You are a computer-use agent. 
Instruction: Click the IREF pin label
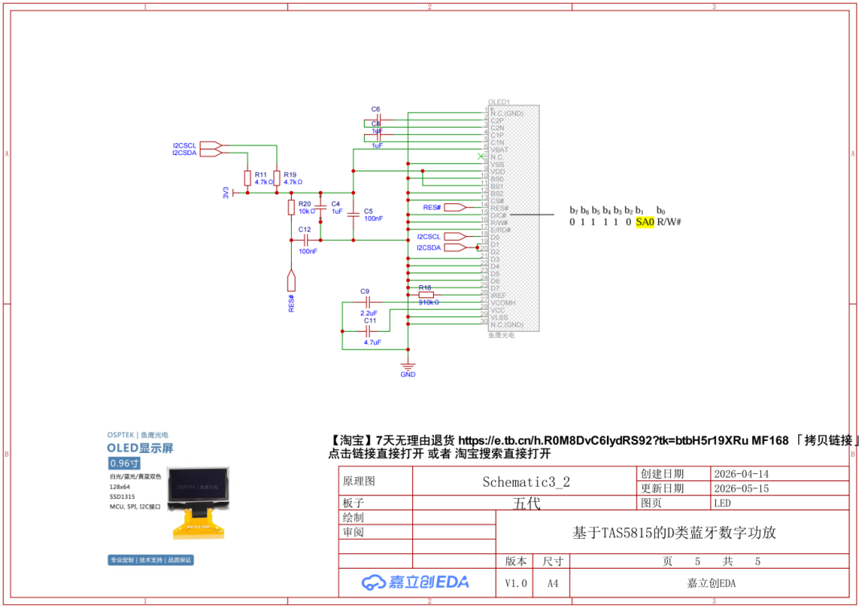[497, 296]
